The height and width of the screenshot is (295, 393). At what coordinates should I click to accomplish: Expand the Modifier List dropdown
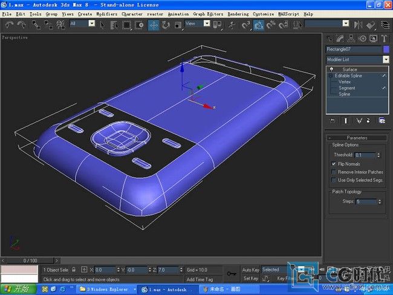point(386,59)
